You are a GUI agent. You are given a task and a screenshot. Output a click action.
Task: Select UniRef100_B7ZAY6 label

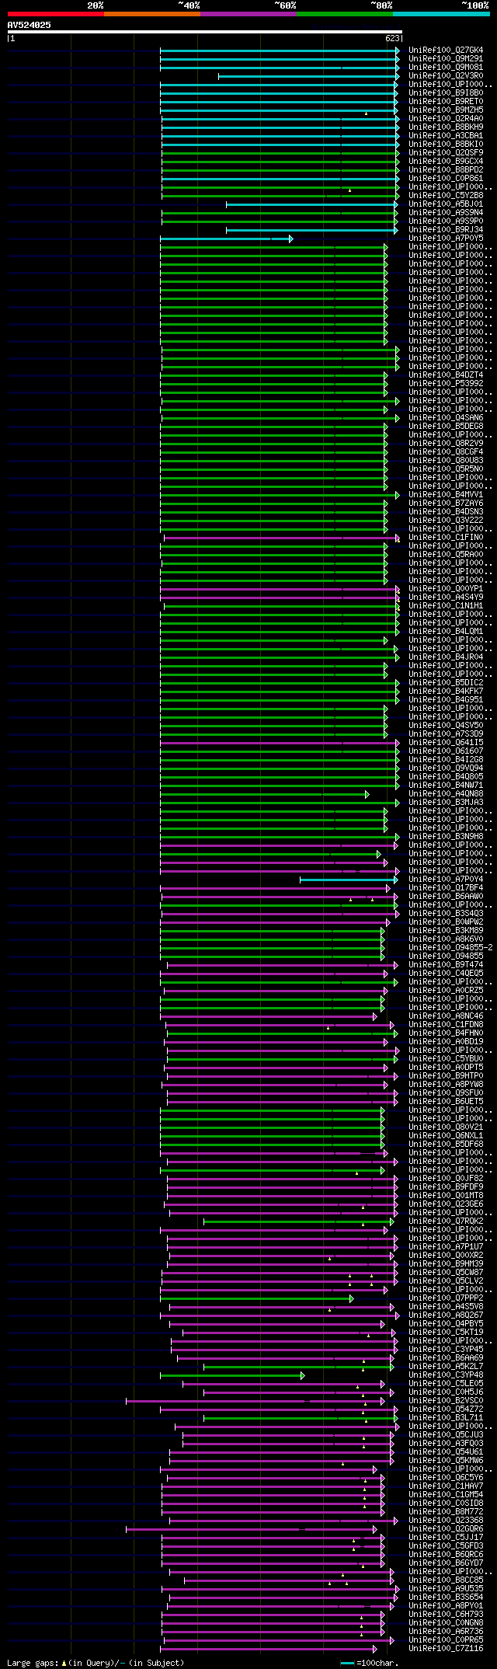[x=446, y=503]
